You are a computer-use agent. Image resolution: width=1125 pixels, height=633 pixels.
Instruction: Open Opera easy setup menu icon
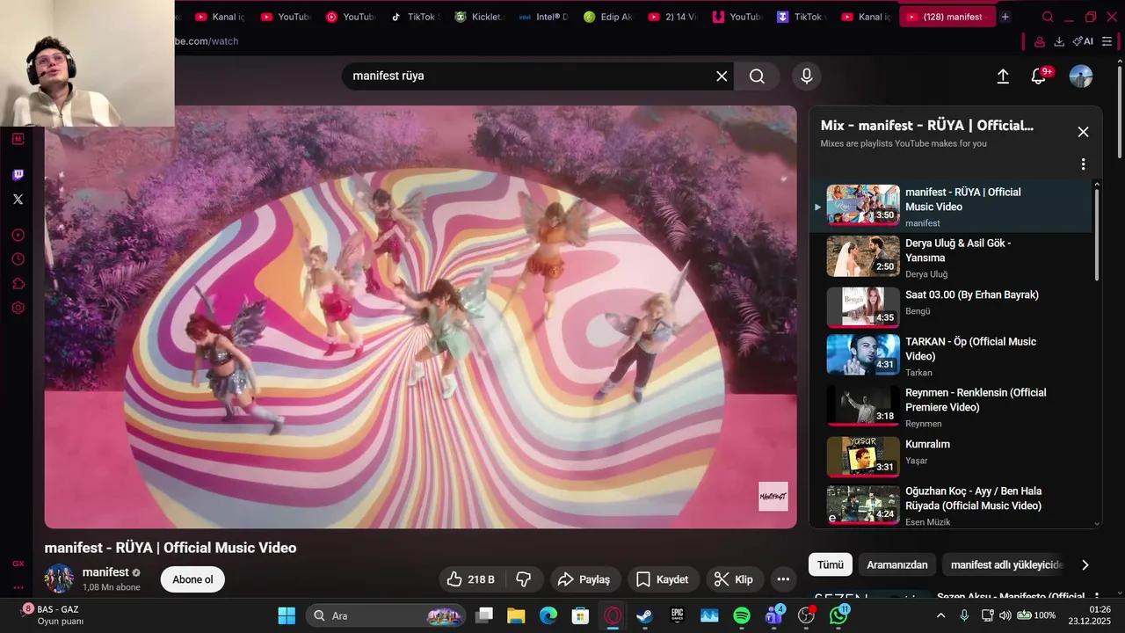(1107, 41)
